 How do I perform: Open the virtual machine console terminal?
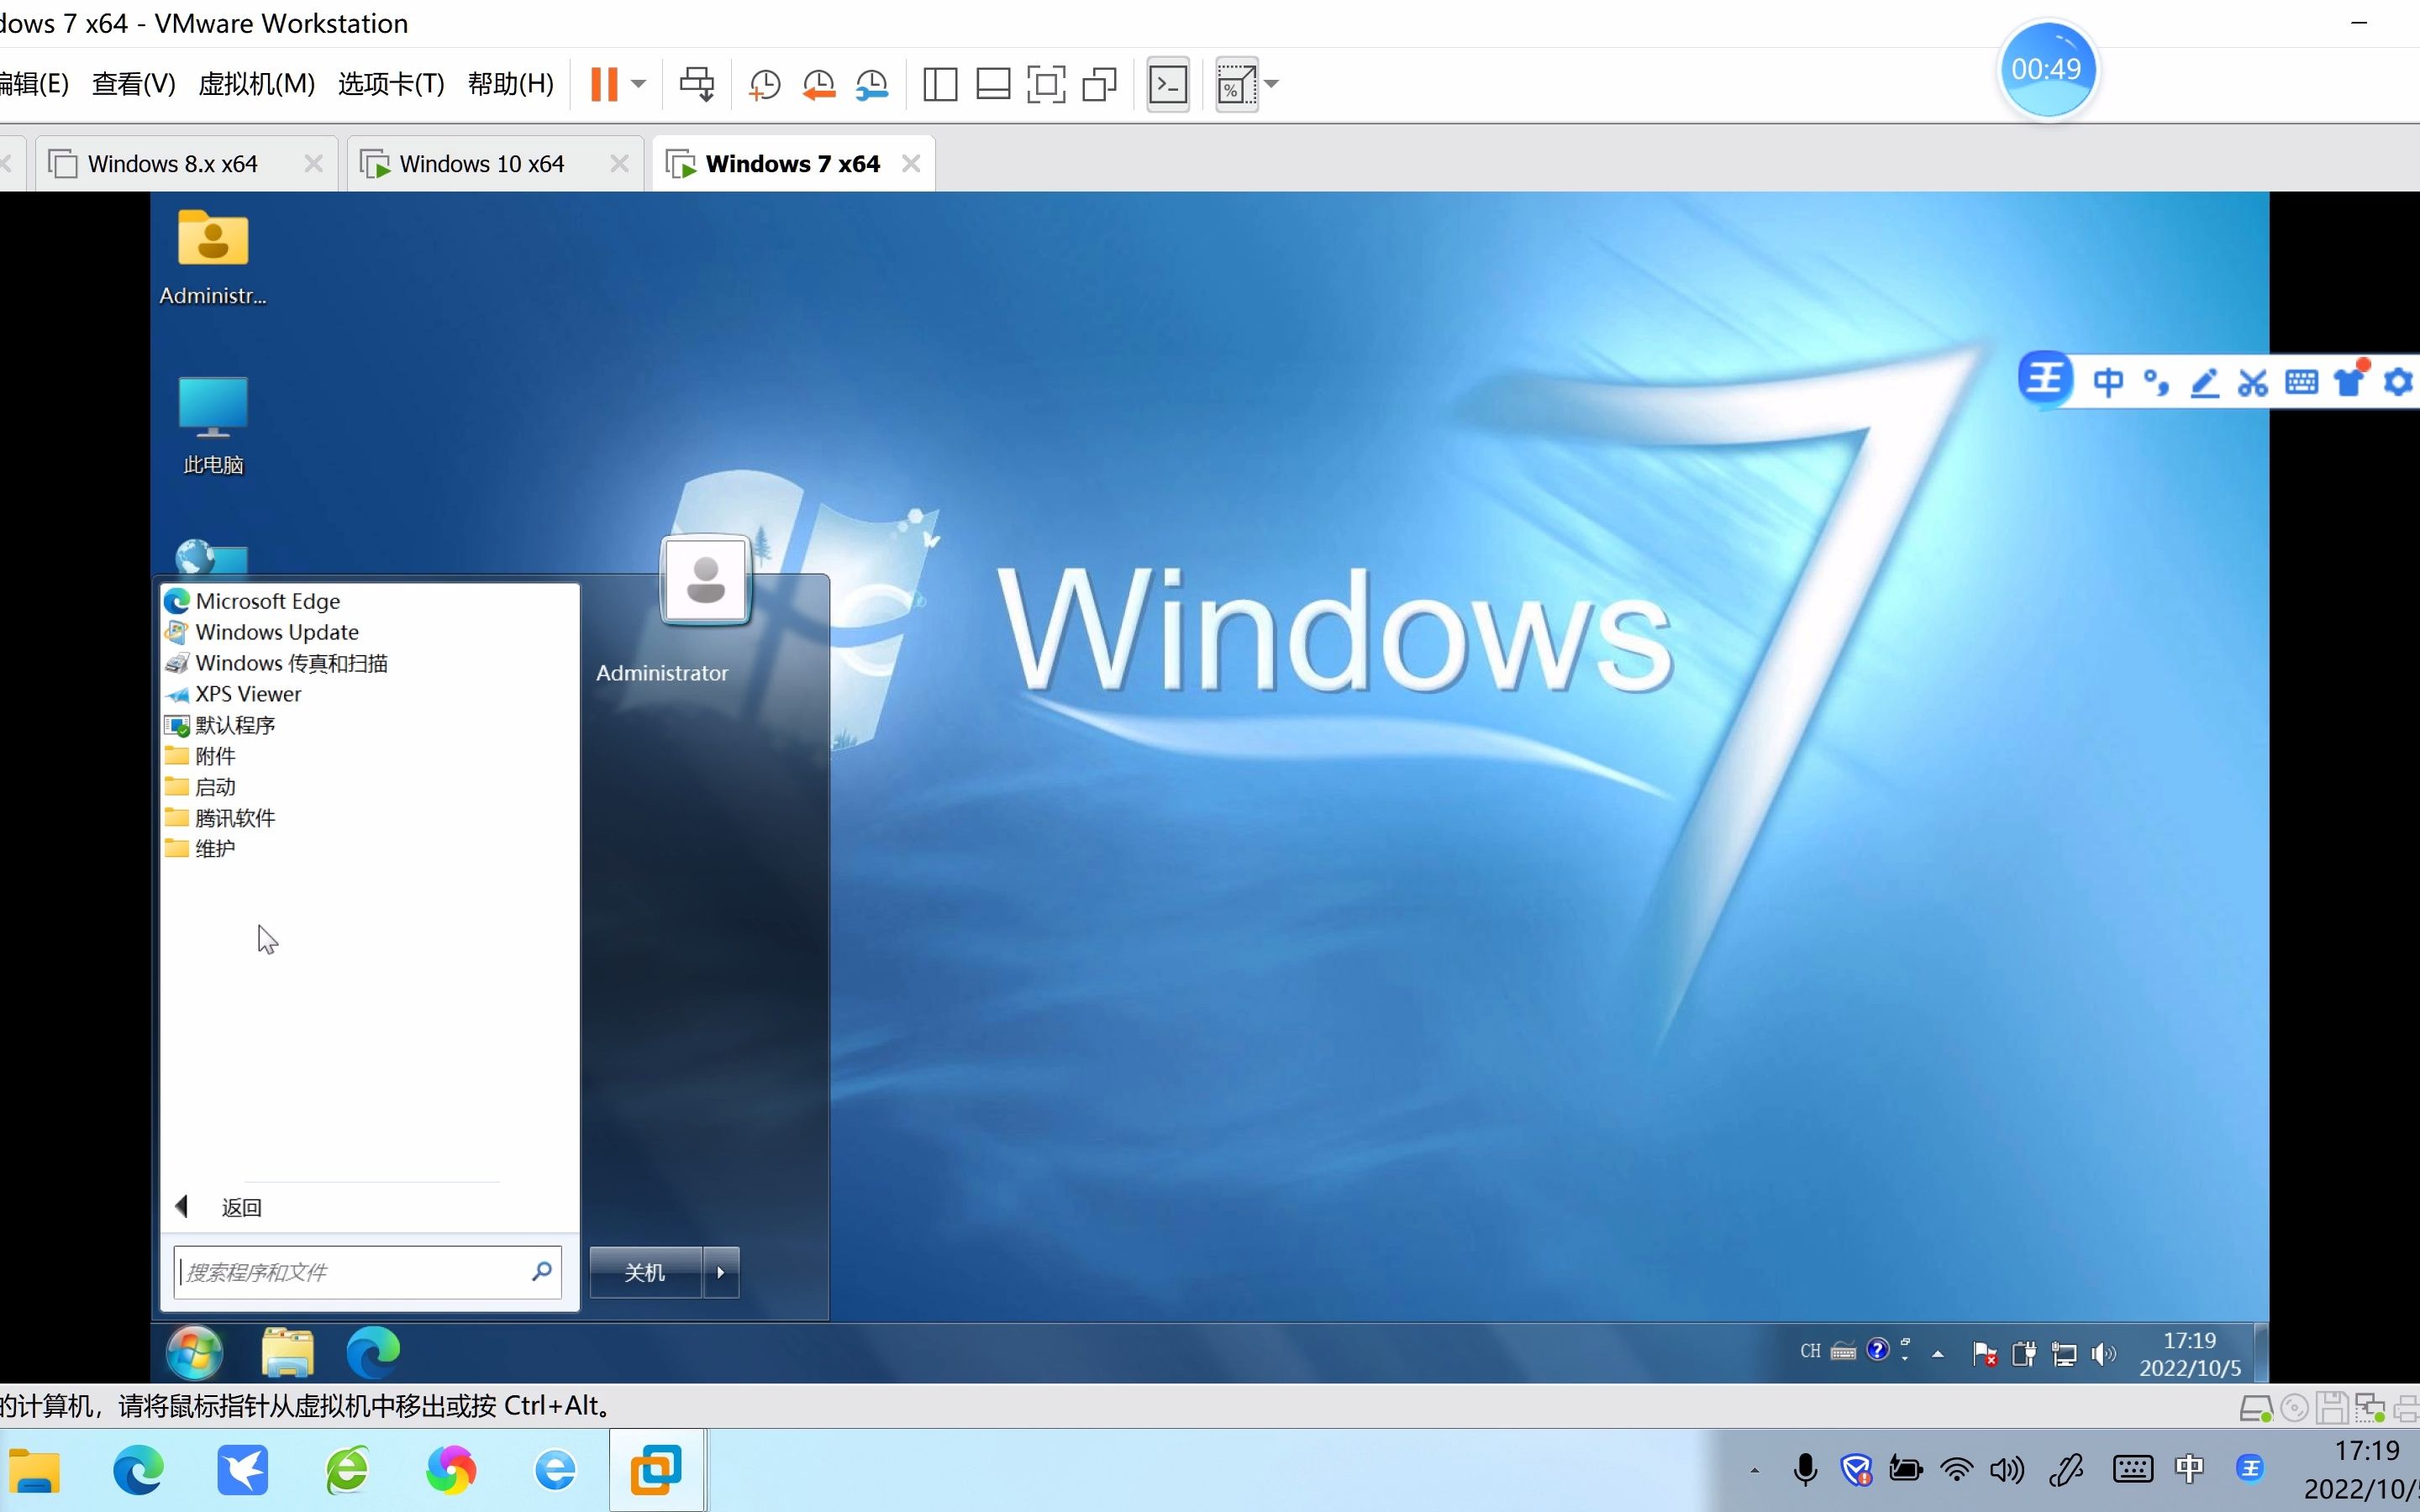click(1167, 84)
